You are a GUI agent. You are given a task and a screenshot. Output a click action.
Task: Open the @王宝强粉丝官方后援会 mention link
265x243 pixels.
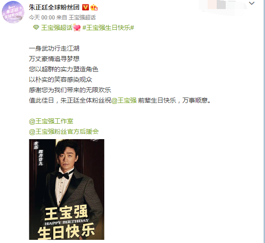point(64,131)
